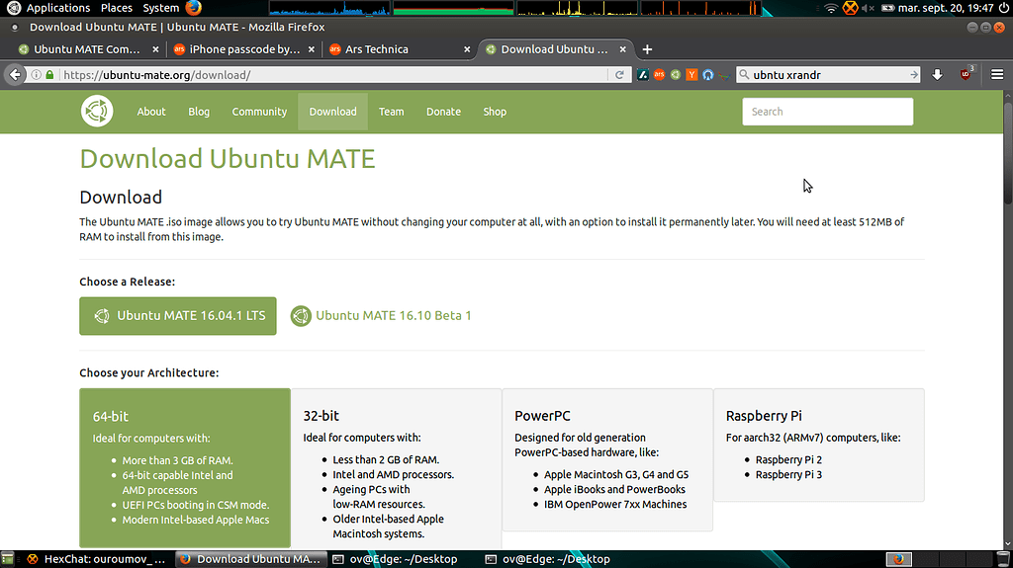Click the HexChat tray icon in top panel
The image size is (1013, 568).
(850, 8)
